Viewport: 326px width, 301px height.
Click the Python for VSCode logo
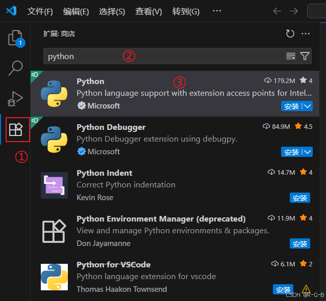[x=54, y=277]
